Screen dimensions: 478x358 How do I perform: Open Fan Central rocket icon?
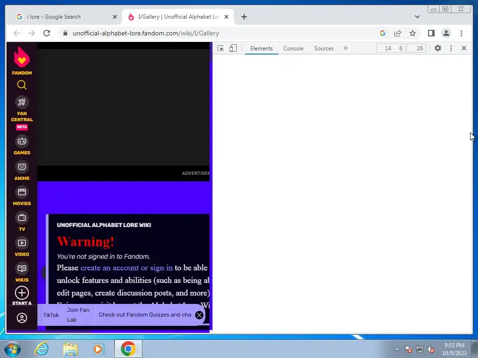[21, 102]
